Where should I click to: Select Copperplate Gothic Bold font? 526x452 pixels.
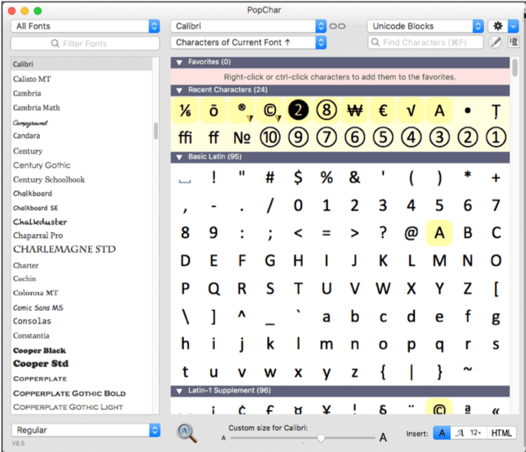tap(69, 393)
